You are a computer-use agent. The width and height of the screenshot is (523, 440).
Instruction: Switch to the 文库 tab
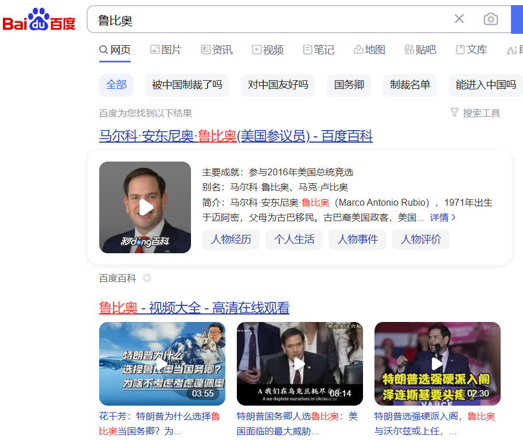click(x=471, y=50)
